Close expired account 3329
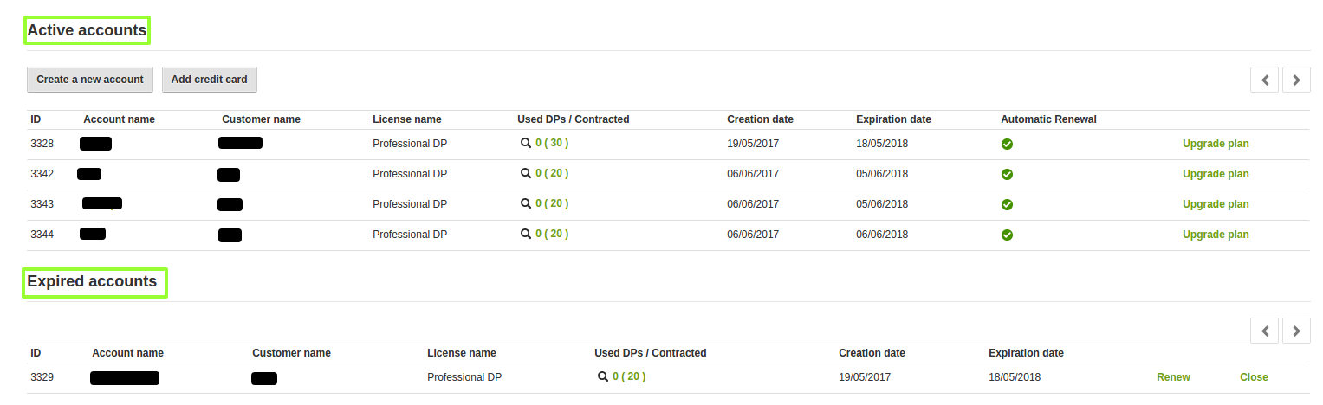The height and width of the screenshot is (405, 1323). tap(1254, 377)
